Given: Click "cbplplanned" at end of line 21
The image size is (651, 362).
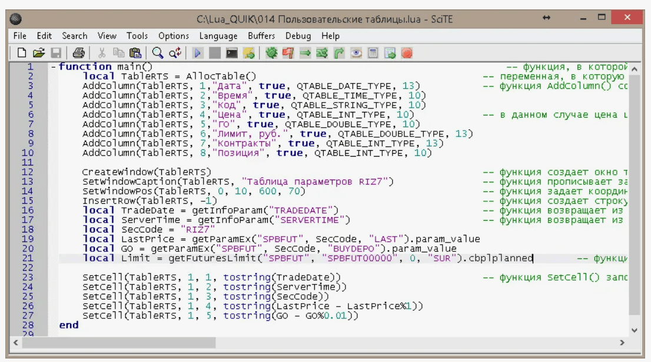Looking at the screenshot, I should click(501, 258).
